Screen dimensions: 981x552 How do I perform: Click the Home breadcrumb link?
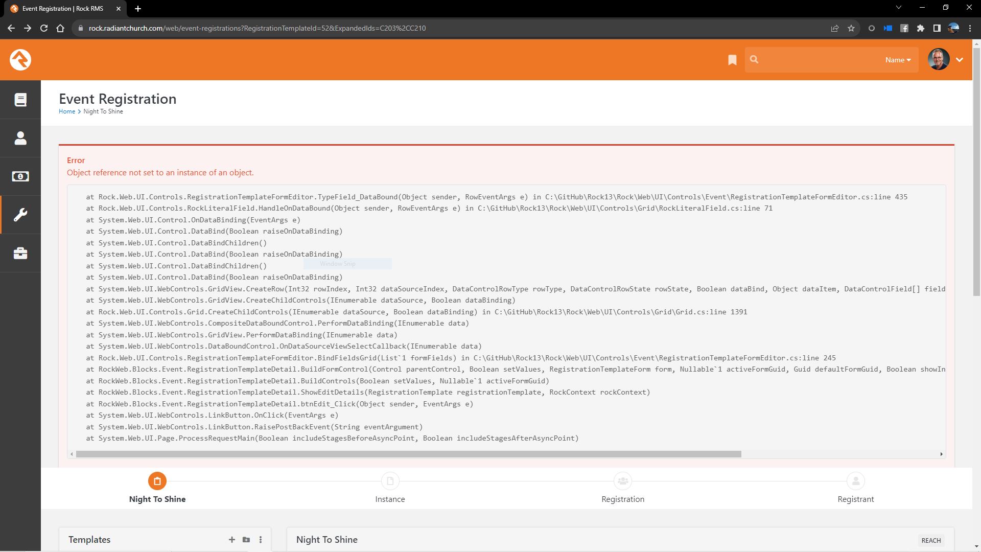pyautogui.click(x=67, y=111)
